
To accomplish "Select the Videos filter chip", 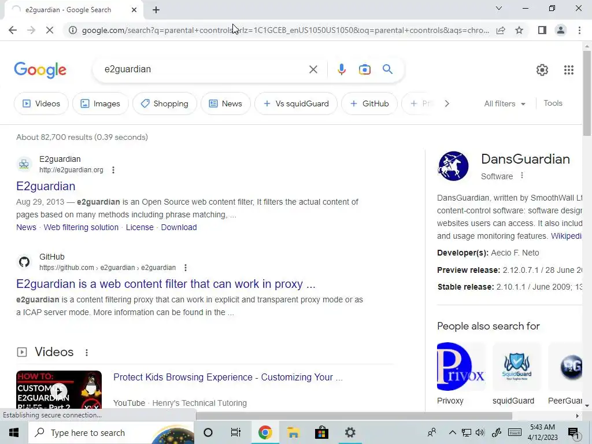I will pos(41,103).
